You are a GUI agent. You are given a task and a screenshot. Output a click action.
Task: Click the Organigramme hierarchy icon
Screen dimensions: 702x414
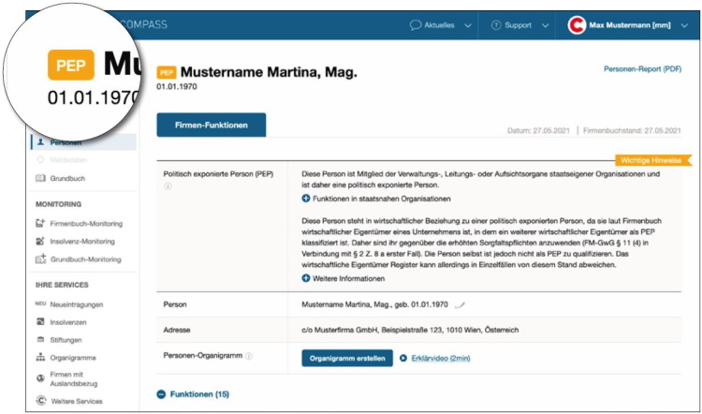(40, 357)
